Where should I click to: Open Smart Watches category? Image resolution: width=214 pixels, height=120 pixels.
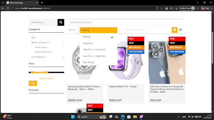tap(39, 57)
